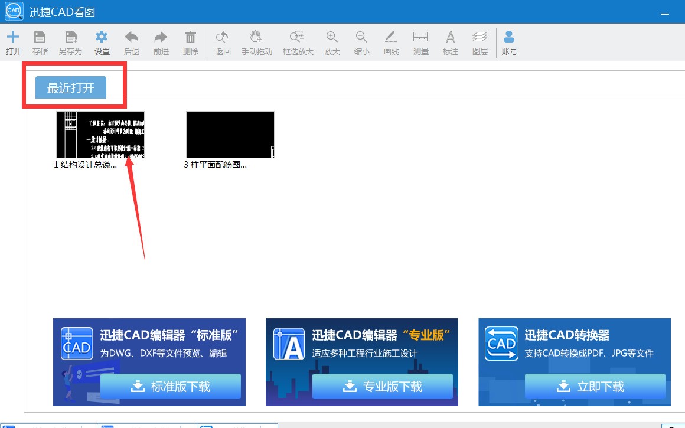The image size is (685, 428).
Task: Click the 返回 return icon
Action: click(x=223, y=37)
